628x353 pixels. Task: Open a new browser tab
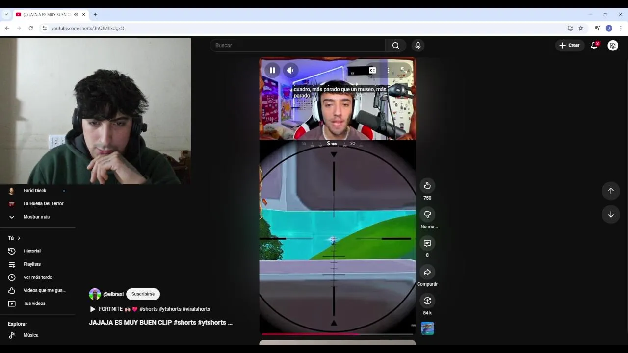(x=95, y=15)
